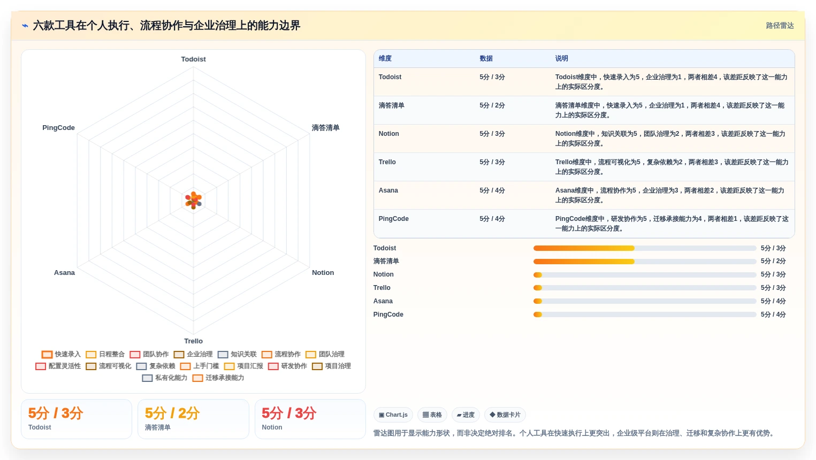Toggle 项目治理 legend entry

pos(331,366)
